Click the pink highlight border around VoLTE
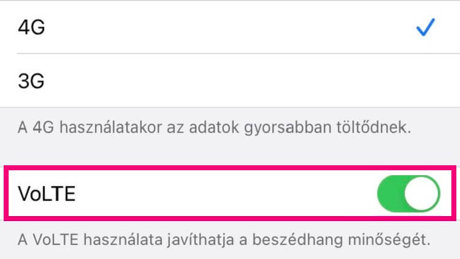 point(230,167)
